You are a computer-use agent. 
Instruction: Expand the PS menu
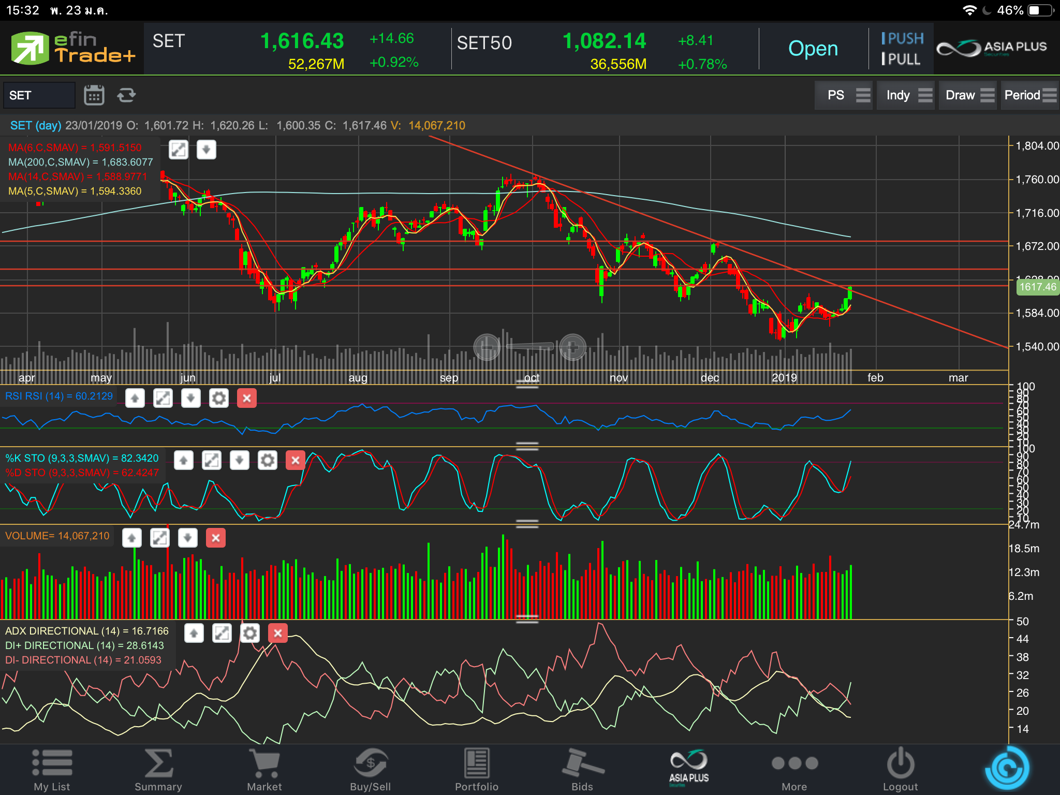tap(844, 95)
